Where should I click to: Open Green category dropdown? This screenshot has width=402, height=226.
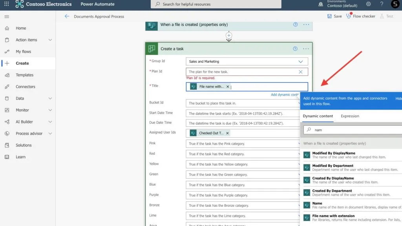[x=243, y=175]
